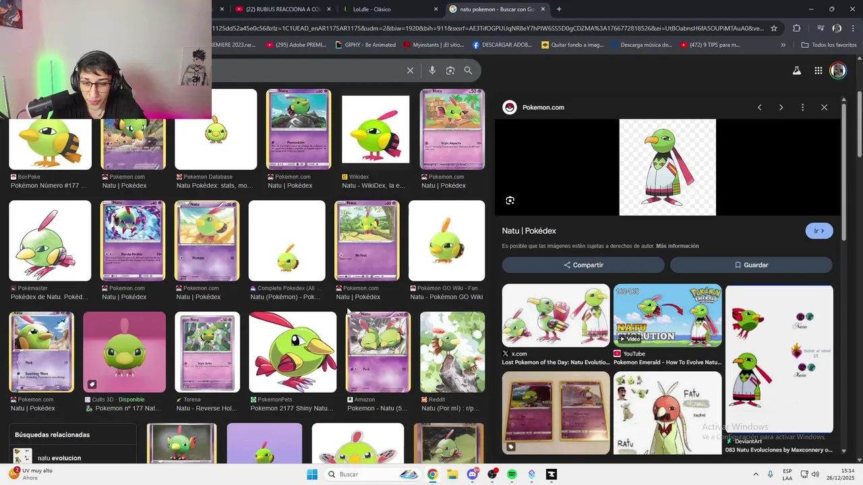
Task: Open Google Lens image search icon
Action: click(450, 70)
